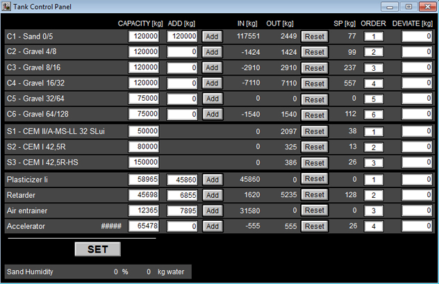Click Add button for C6 - Gravel 64/128
The image size is (439, 284).
[x=213, y=114]
